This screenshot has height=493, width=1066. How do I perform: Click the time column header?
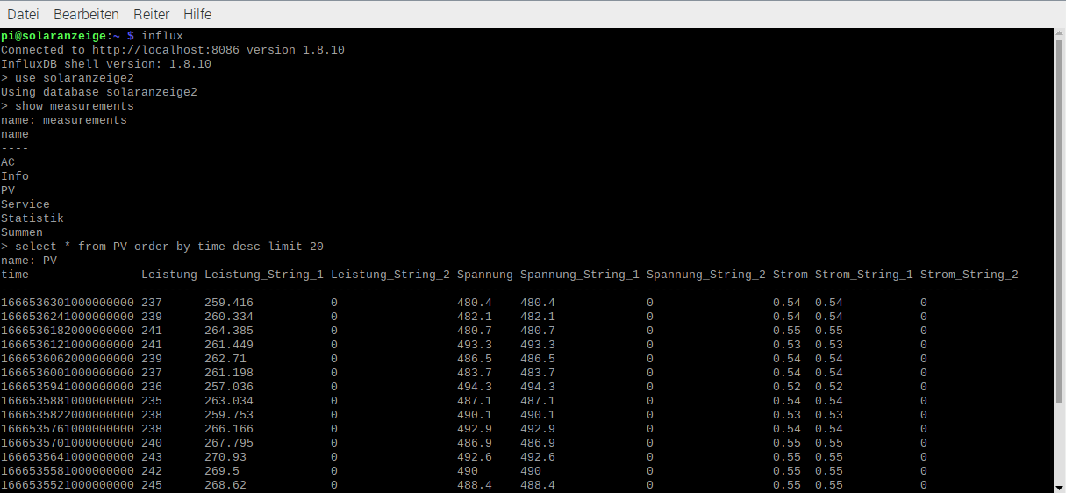tap(15, 275)
